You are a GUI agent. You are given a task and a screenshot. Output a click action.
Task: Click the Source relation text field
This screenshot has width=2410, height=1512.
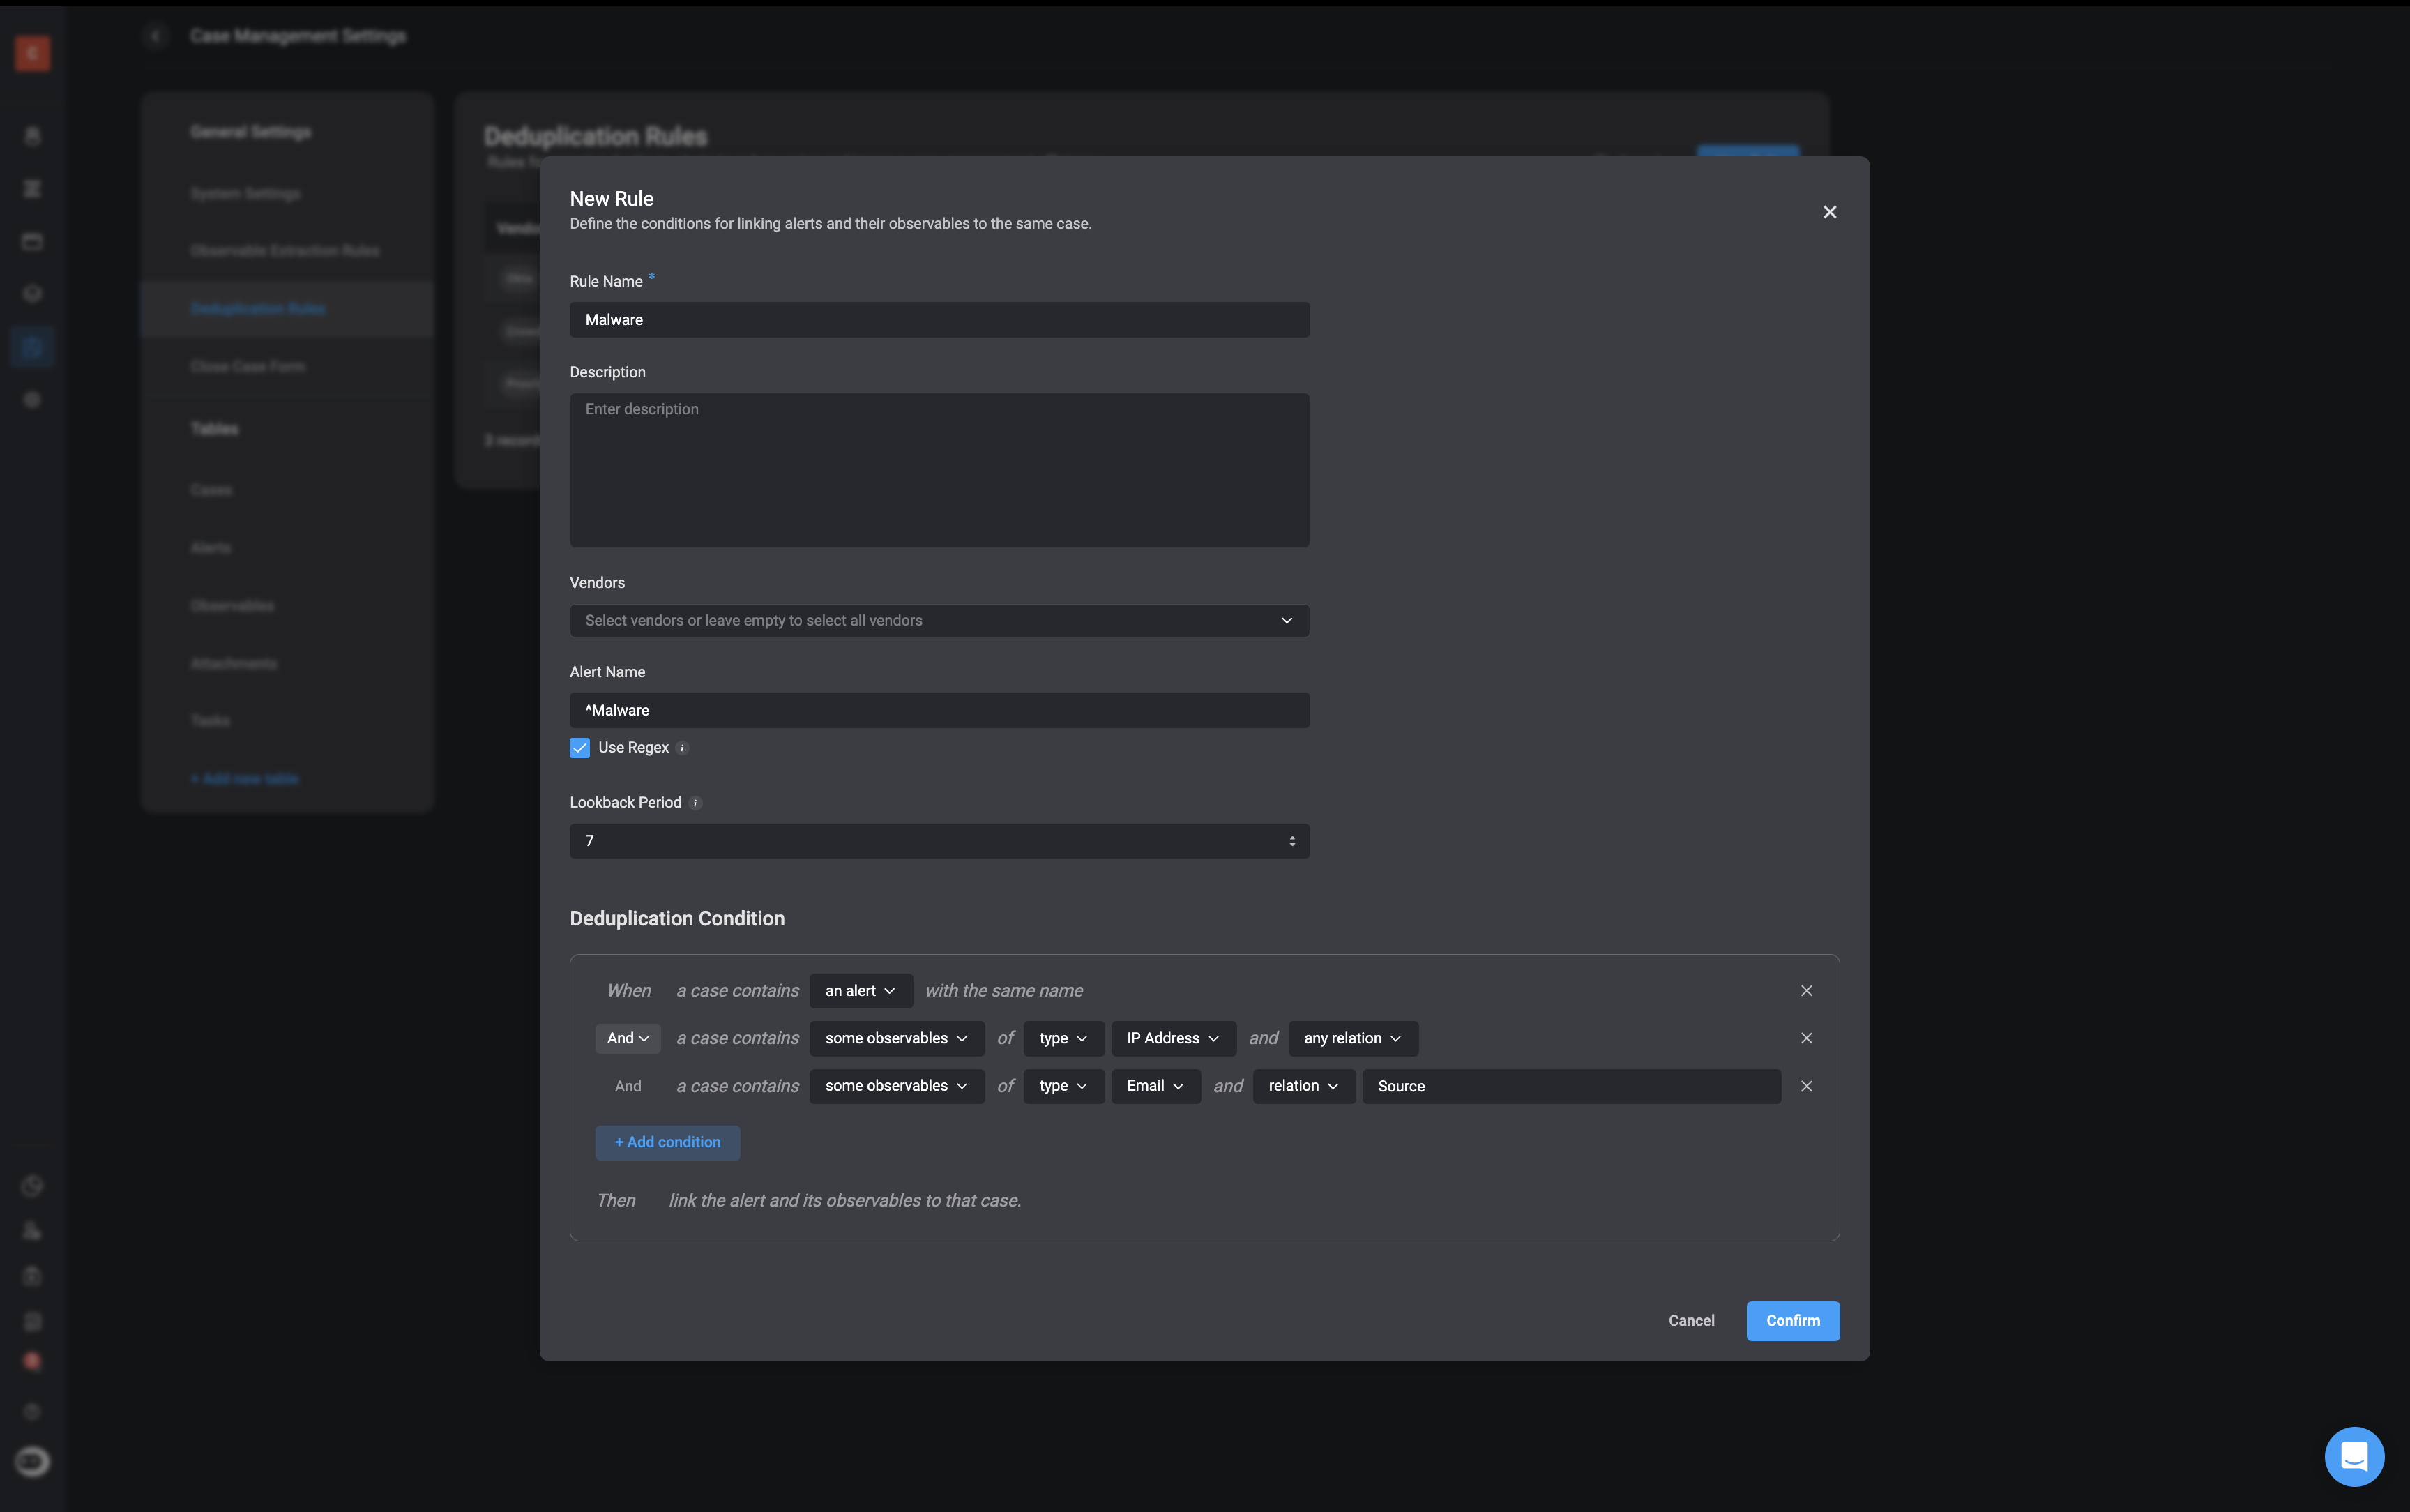1569,1086
